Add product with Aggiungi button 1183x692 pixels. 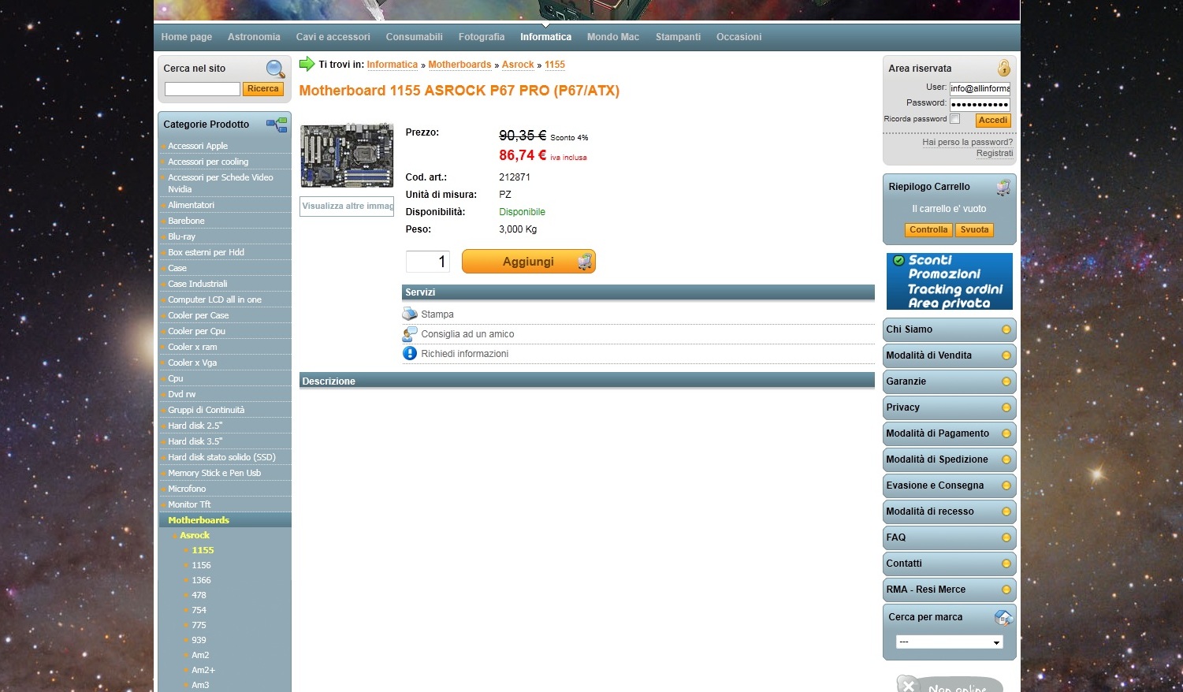pyautogui.click(x=529, y=262)
